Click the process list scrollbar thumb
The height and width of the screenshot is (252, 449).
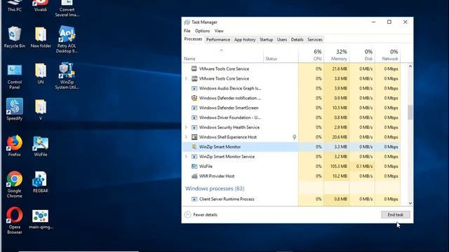click(410, 112)
